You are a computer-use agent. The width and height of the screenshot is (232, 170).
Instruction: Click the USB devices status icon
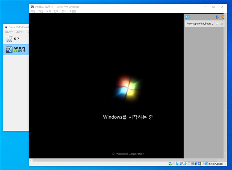pyautogui.click(x=185, y=164)
